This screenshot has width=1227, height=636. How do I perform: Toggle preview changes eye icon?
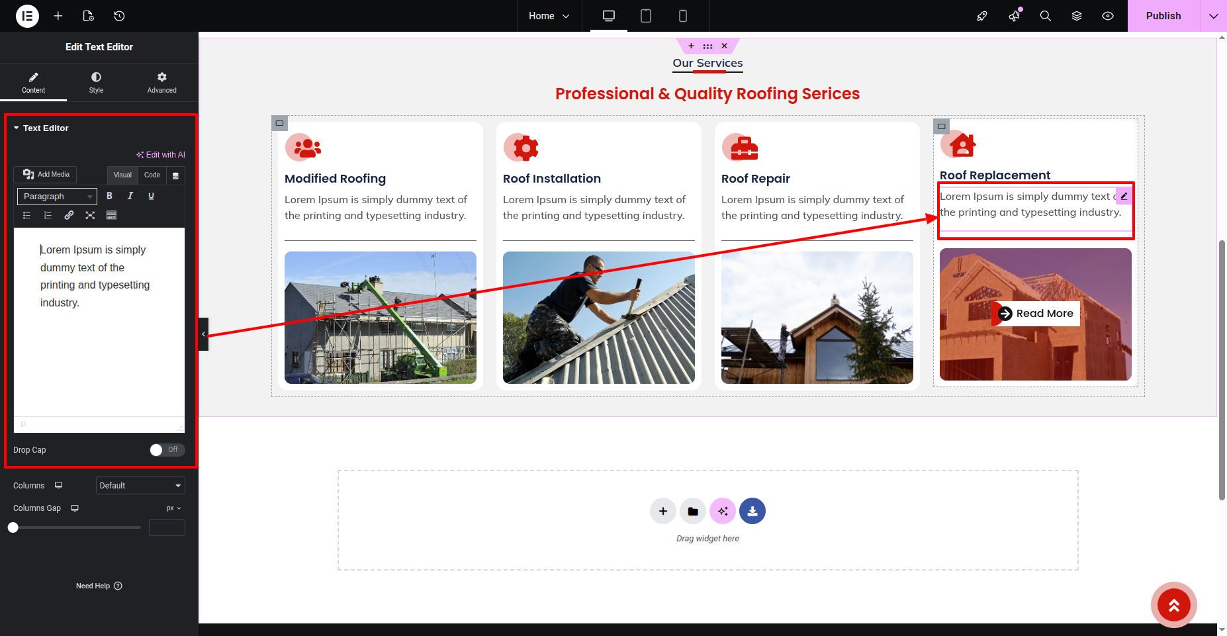coord(1108,16)
